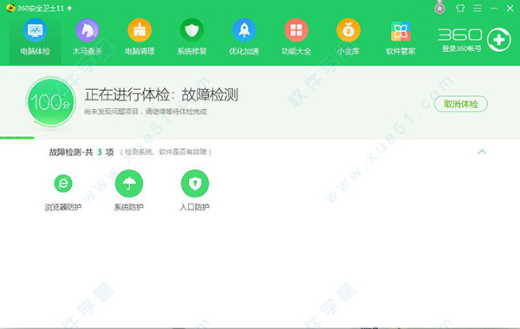Switch to 电脑清理 cleanup tab
Image resolution: width=520 pixels, height=329 pixels.
click(140, 37)
